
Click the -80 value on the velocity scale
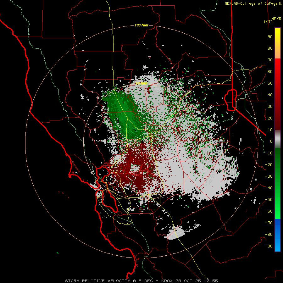coord(269,235)
